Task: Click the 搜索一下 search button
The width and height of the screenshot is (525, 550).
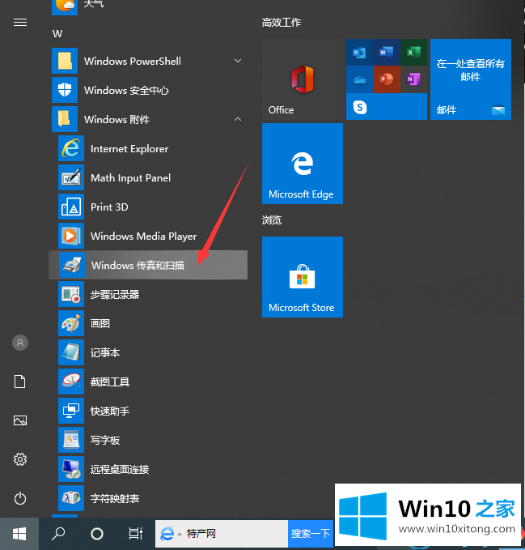Action: pyautogui.click(x=311, y=534)
